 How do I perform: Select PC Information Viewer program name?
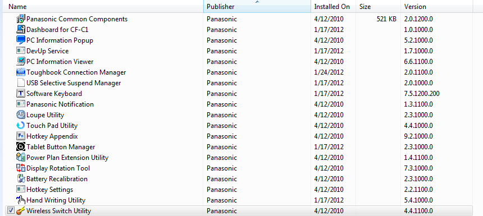tap(60, 62)
